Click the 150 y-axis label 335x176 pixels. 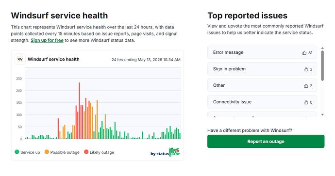click(x=19, y=103)
